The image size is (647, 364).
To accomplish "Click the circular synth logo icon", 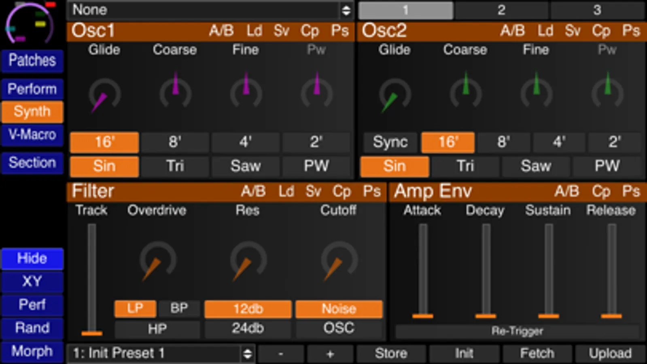I will click(x=30, y=23).
